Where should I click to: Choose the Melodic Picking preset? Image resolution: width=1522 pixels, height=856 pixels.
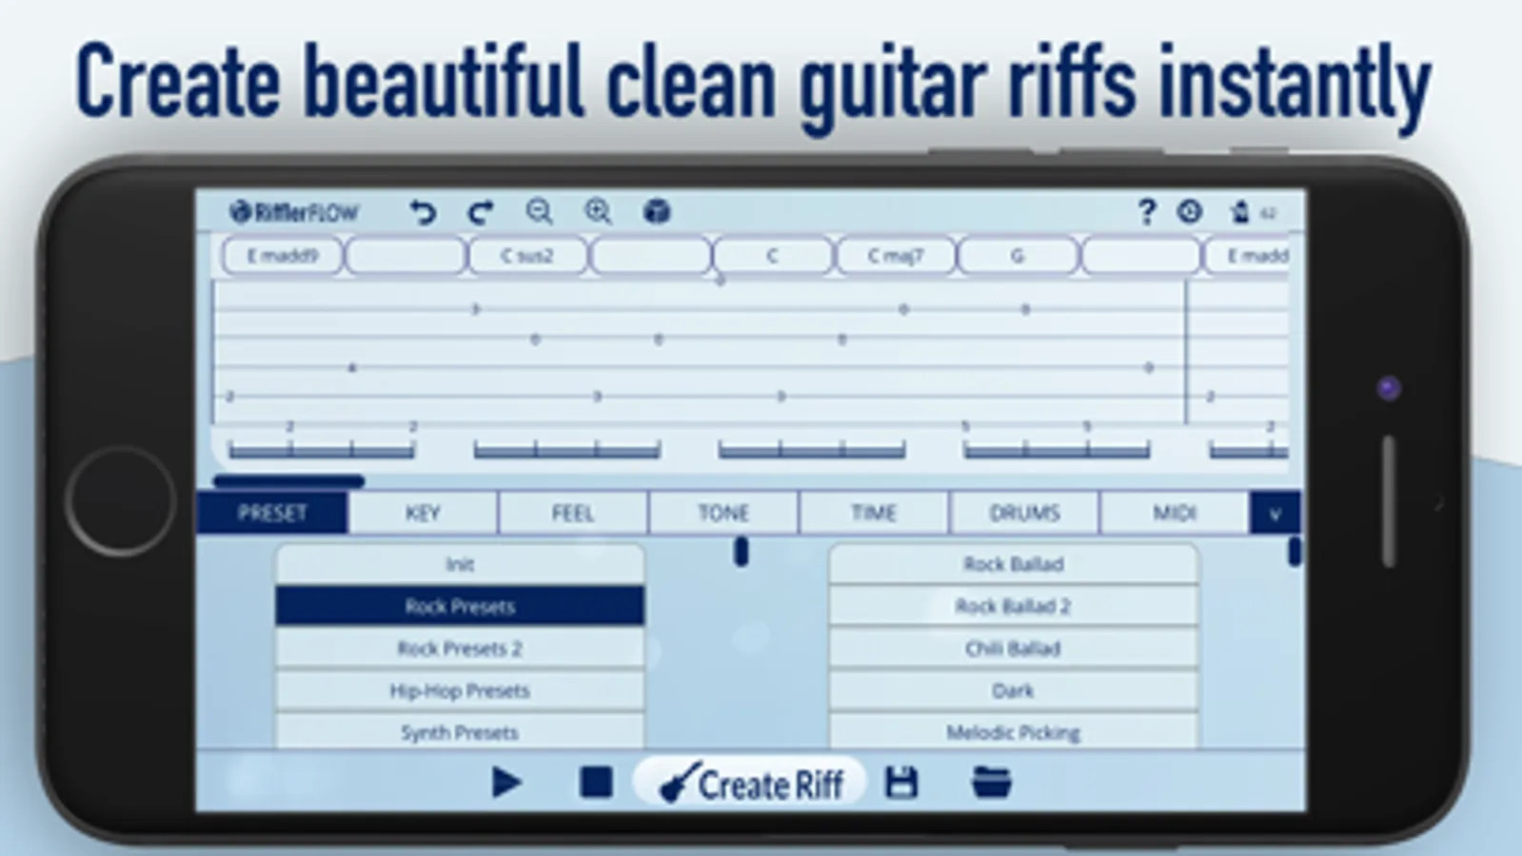1014,731
